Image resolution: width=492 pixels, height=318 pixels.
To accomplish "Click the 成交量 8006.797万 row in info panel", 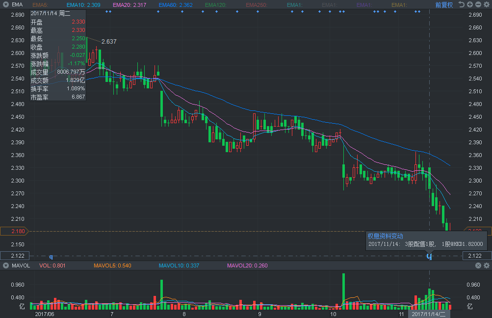I will tap(58, 72).
